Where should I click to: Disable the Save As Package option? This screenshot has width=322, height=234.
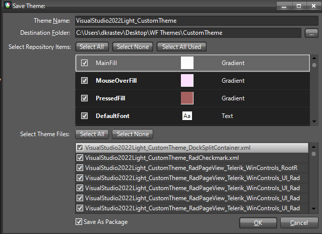pos(79,222)
